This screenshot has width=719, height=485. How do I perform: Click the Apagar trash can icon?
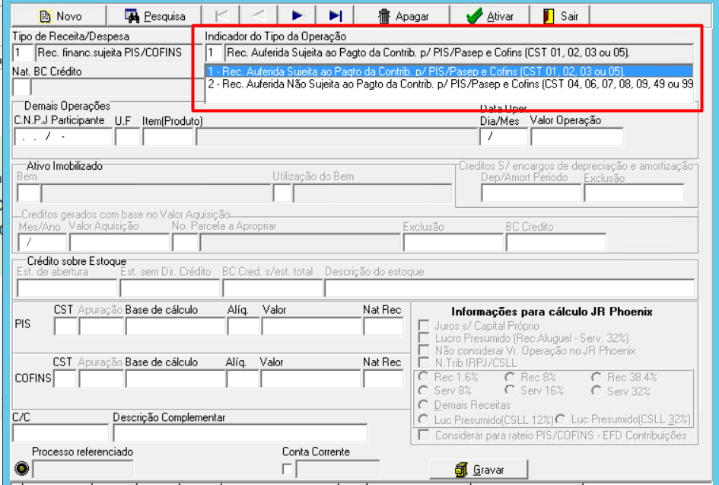point(383,17)
